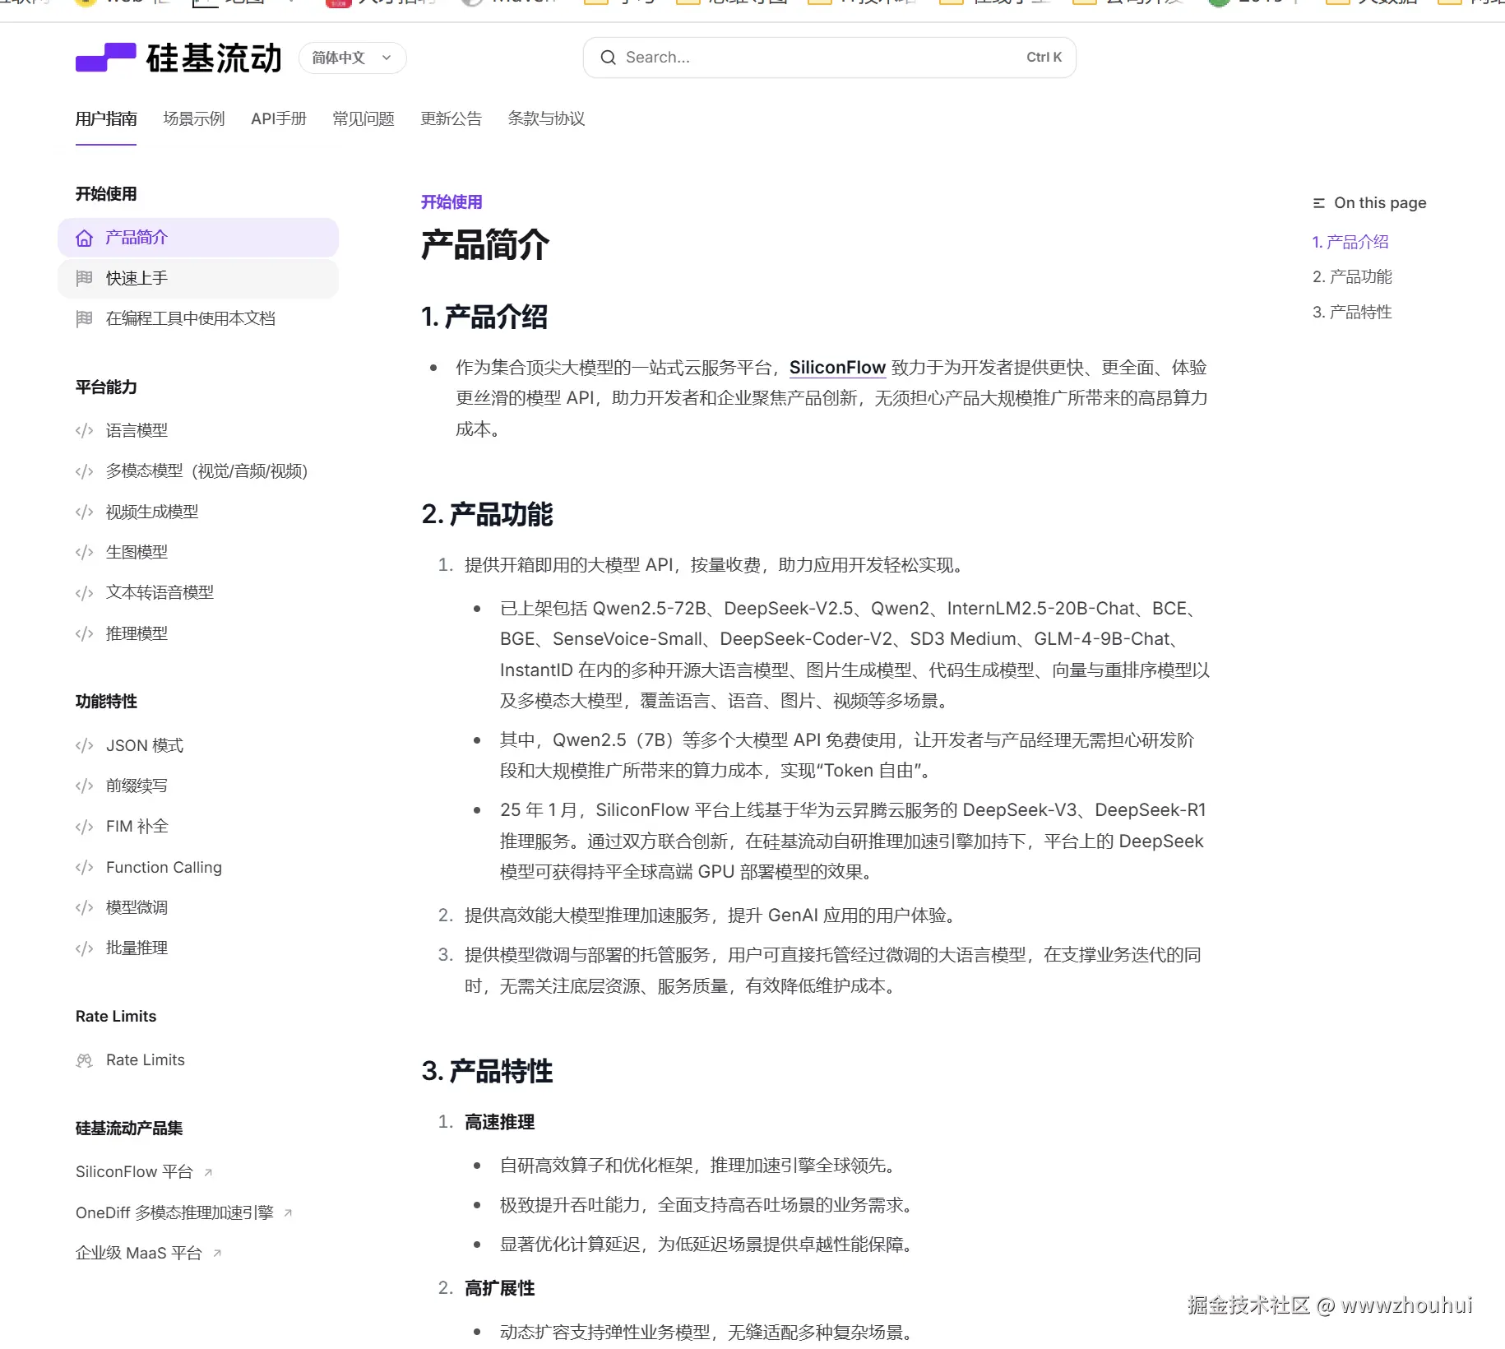Screen dimensions: 1505x1349
Task: Click the SiliconFlow hyperlink in the intro paragraph
Action: point(837,368)
